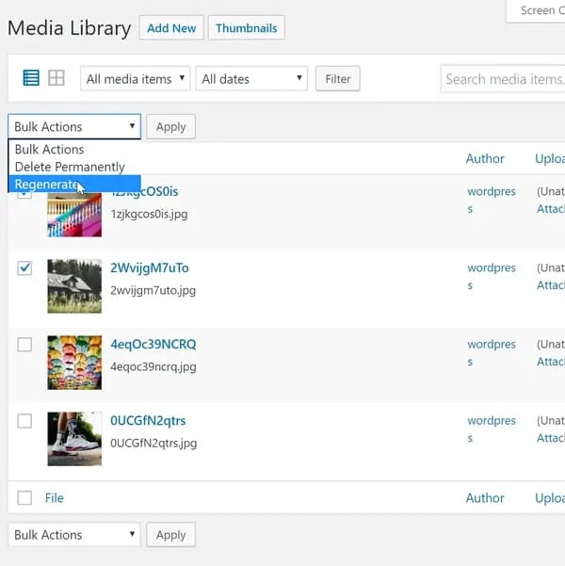Open the All media items dropdown
The image size is (565, 566).
pos(135,79)
